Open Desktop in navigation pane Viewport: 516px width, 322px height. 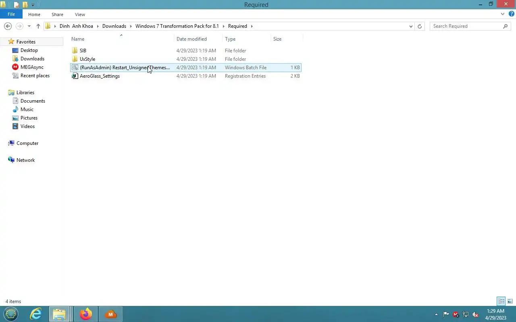coord(29,50)
